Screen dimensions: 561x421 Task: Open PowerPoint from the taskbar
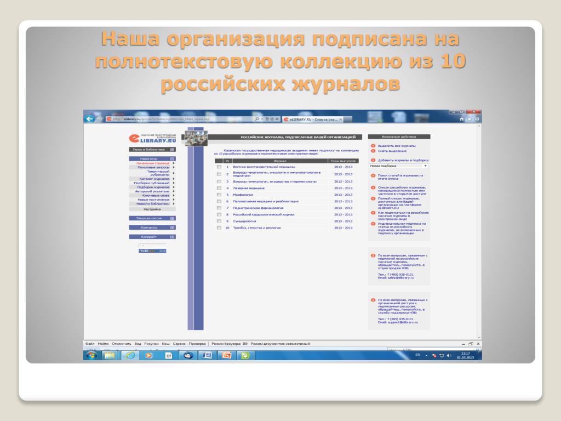227,355
